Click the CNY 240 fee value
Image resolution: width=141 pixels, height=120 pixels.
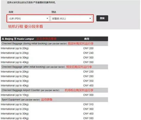(x=88, y=53)
